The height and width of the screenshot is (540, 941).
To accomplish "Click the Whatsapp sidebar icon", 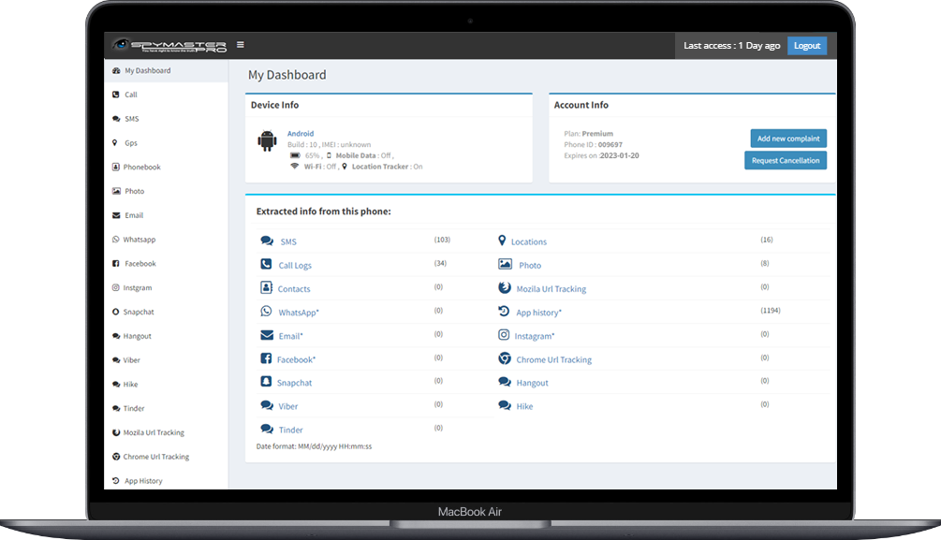I will tap(116, 239).
